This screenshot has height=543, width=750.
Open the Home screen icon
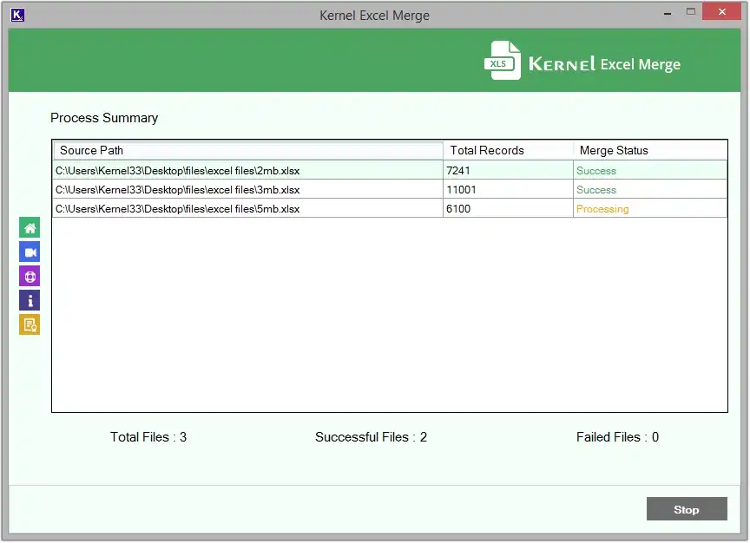(29, 226)
